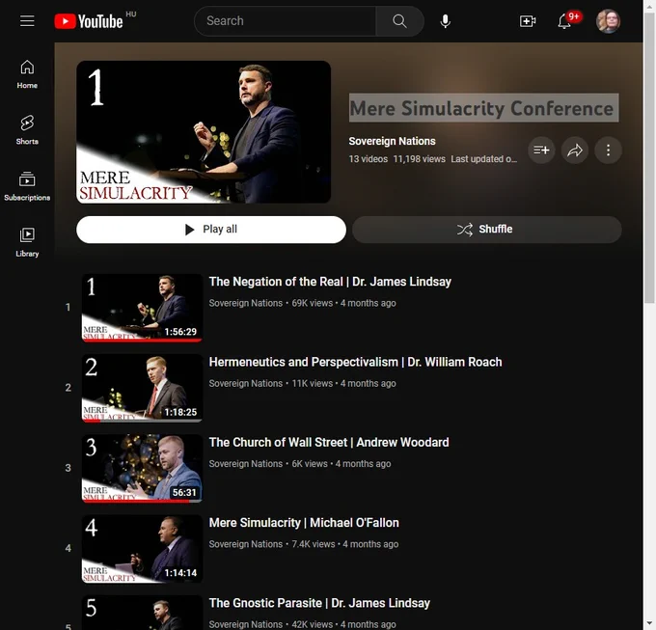Open Mere Simulacrity Michael O'Fallon video
The width and height of the screenshot is (656, 630).
[304, 523]
